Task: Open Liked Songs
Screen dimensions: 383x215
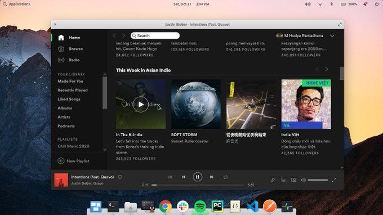Action: (69, 99)
